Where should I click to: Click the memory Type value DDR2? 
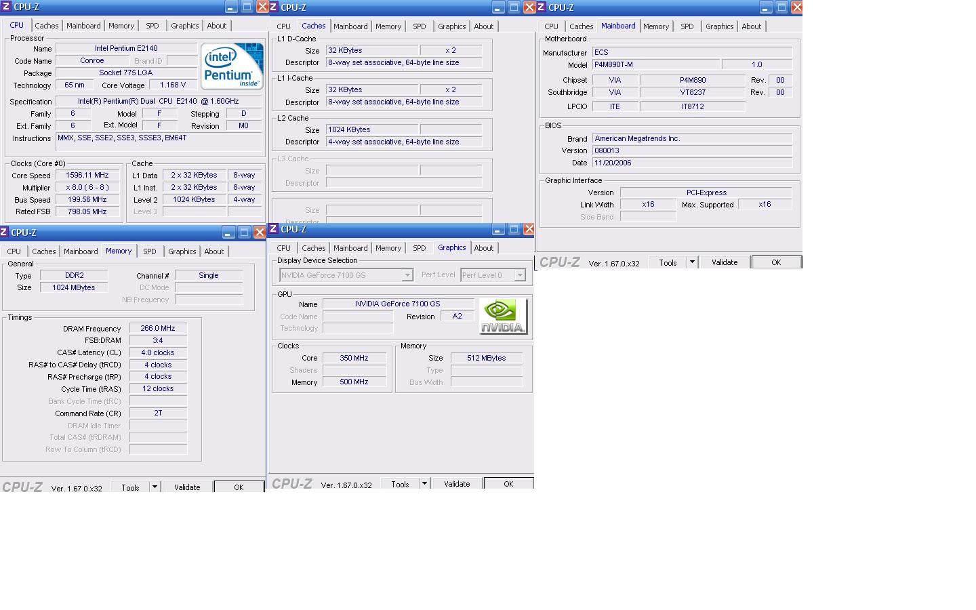coord(74,275)
